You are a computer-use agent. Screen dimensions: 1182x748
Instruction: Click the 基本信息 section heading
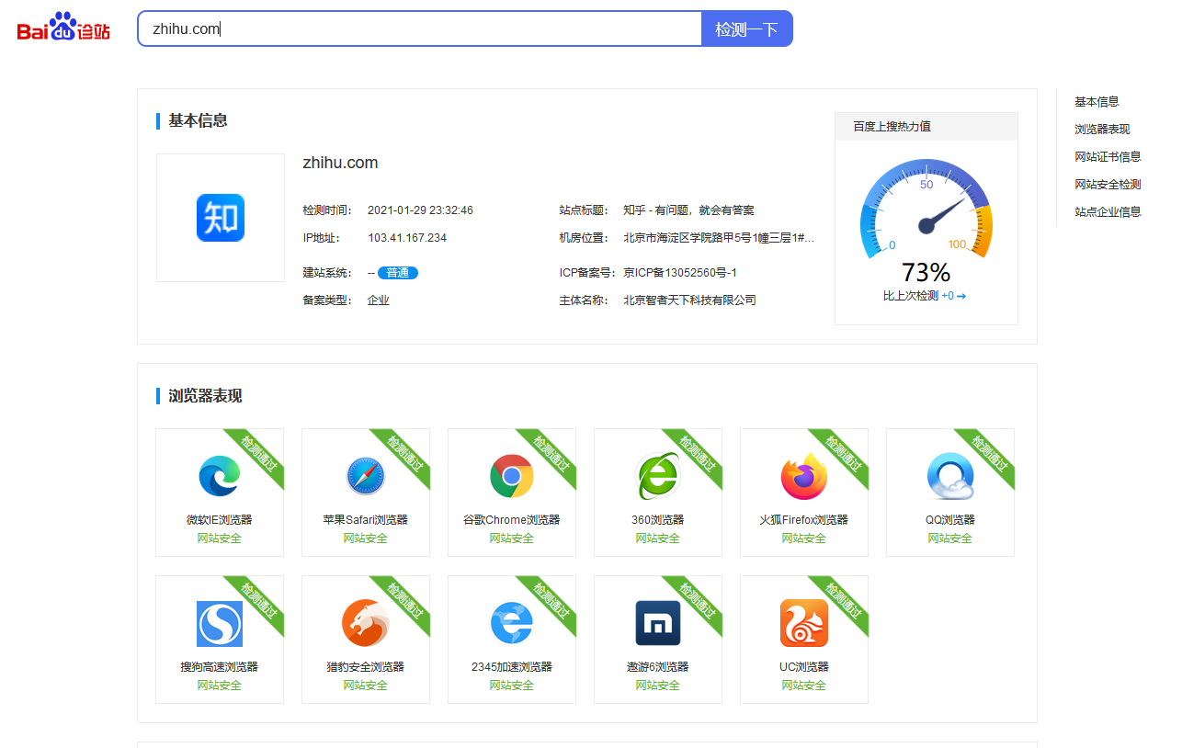(x=198, y=120)
